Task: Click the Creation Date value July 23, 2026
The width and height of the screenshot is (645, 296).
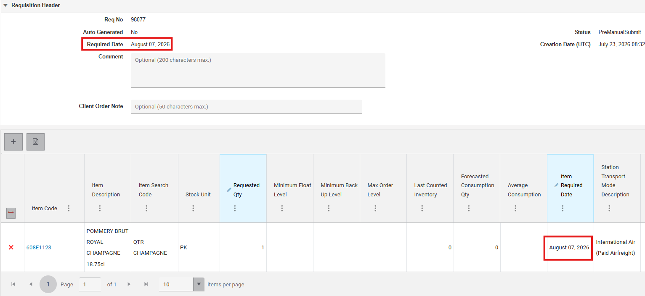Action: pyautogui.click(x=621, y=44)
